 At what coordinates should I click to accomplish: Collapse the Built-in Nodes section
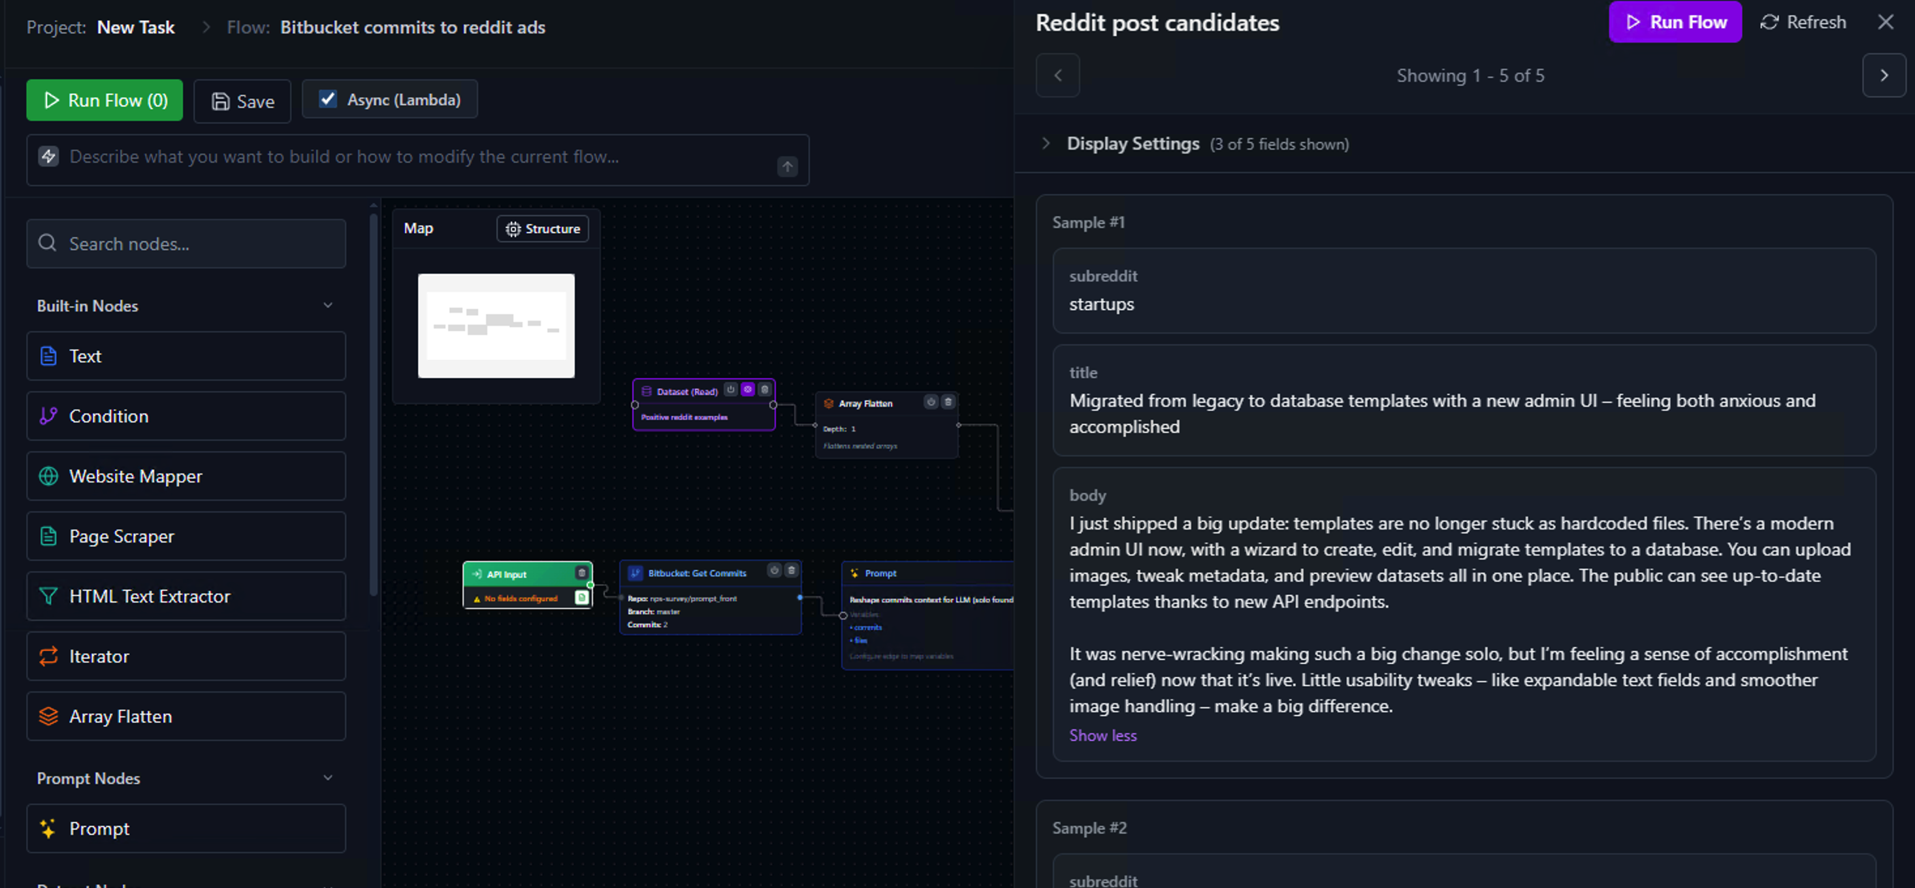coord(328,305)
